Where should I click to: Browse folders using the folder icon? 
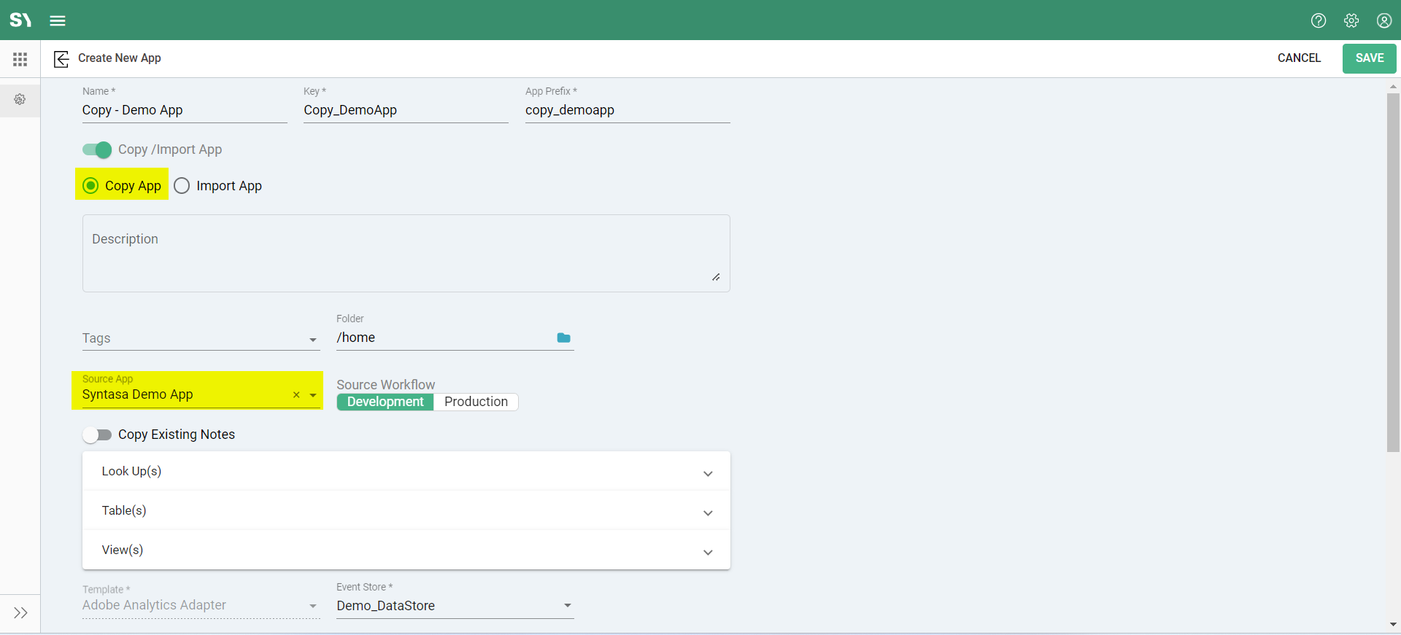pos(563,338)
